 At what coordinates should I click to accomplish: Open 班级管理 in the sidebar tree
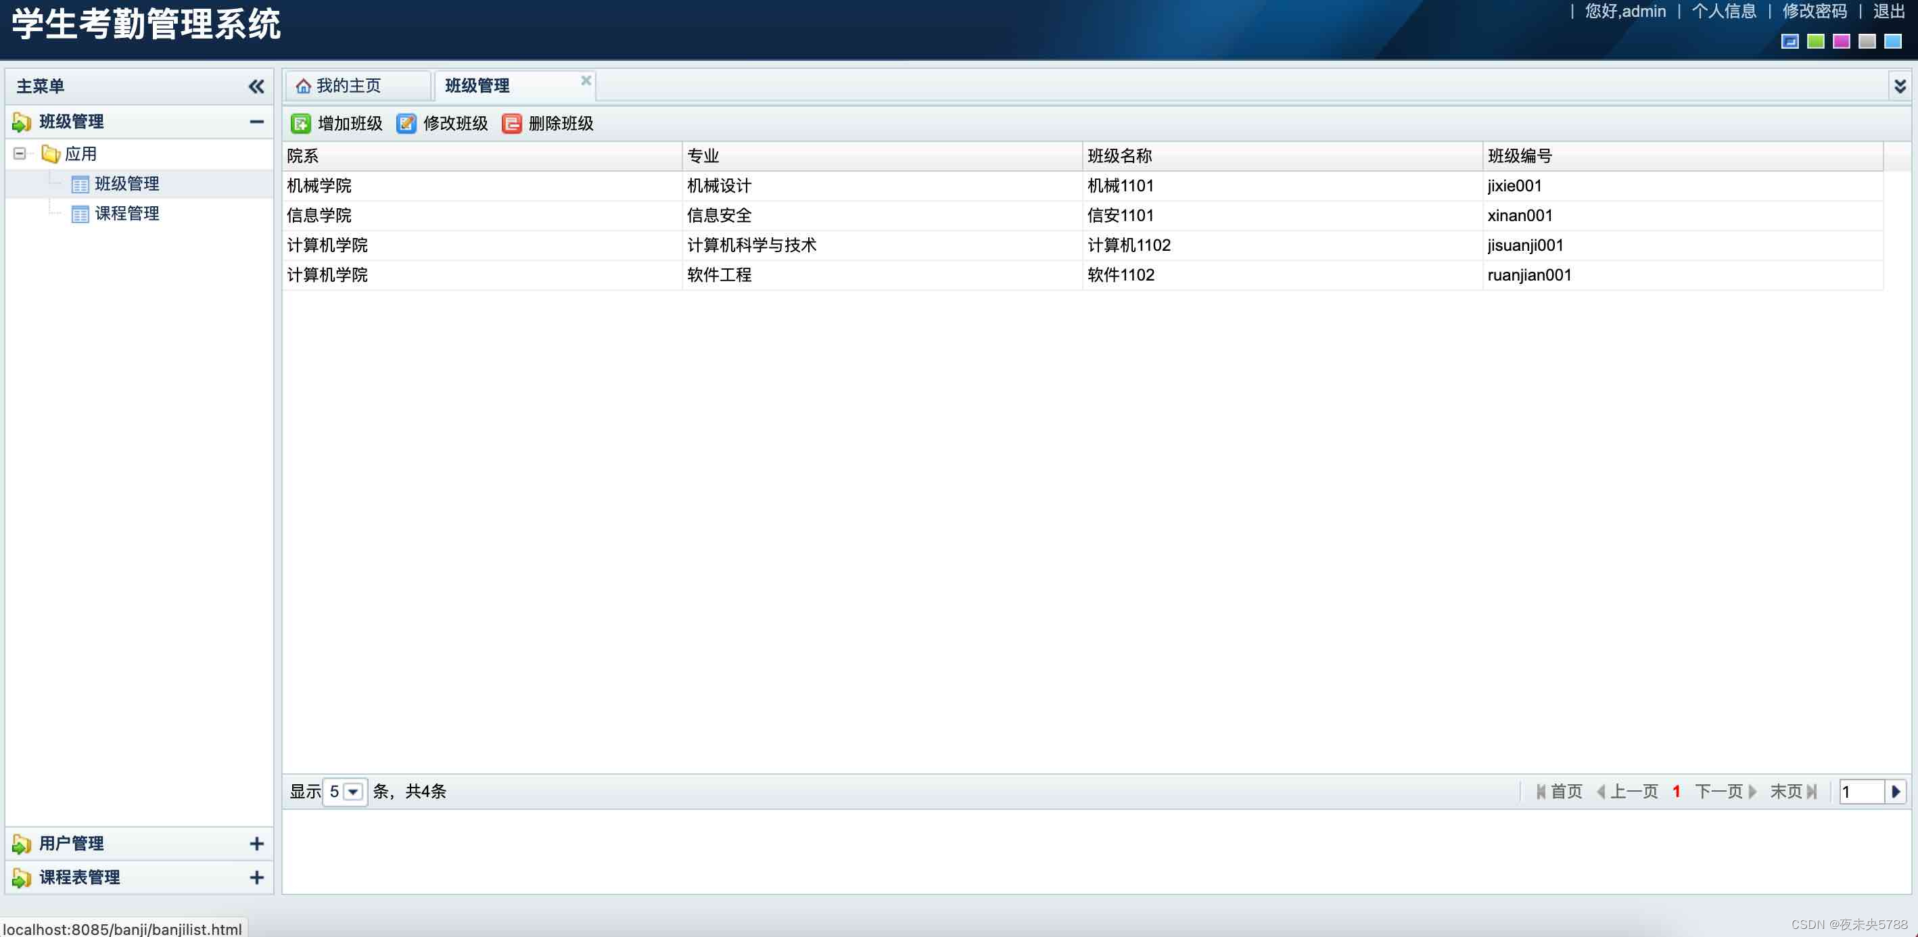point(126,184)
